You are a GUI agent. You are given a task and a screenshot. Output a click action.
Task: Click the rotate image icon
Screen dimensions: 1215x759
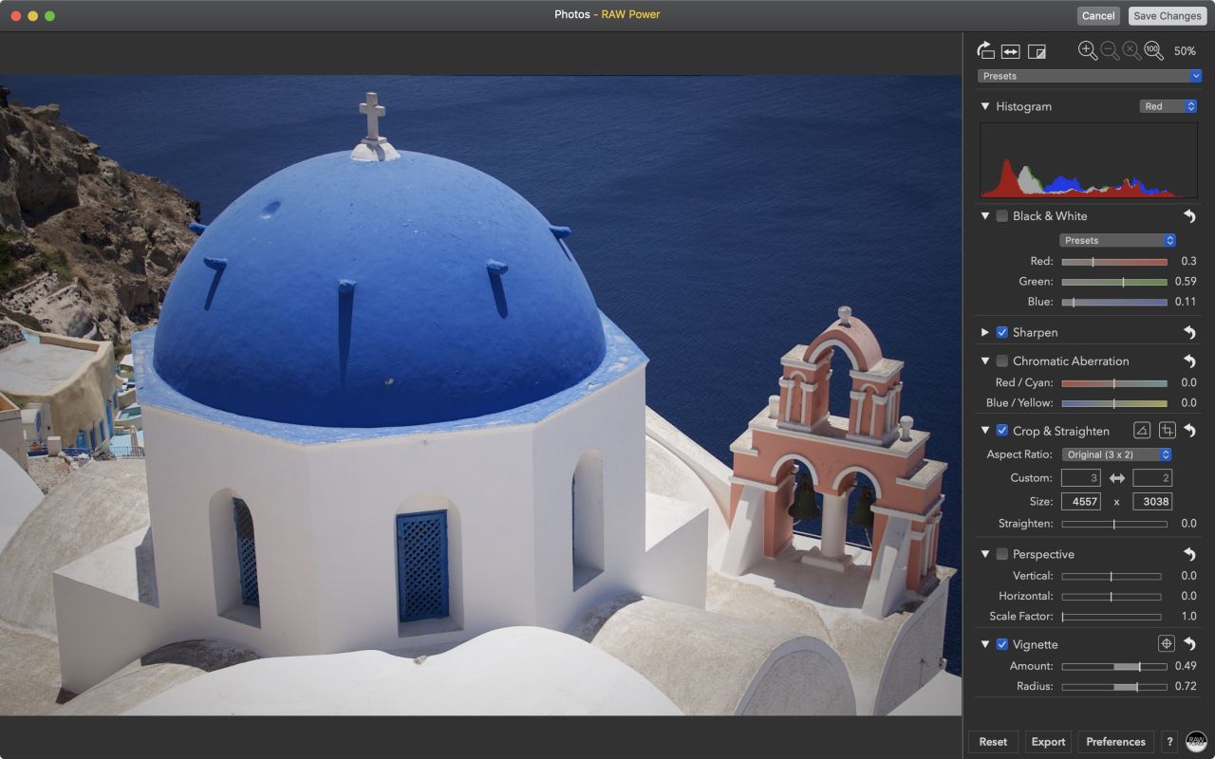pyautogui.click(x=985, y=51)
